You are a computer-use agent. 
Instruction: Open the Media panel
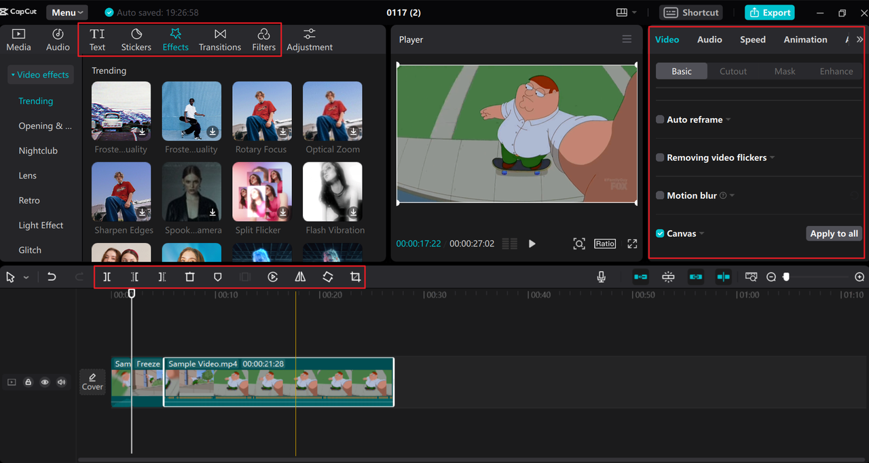pyautogui.click(x=18, y=40)
